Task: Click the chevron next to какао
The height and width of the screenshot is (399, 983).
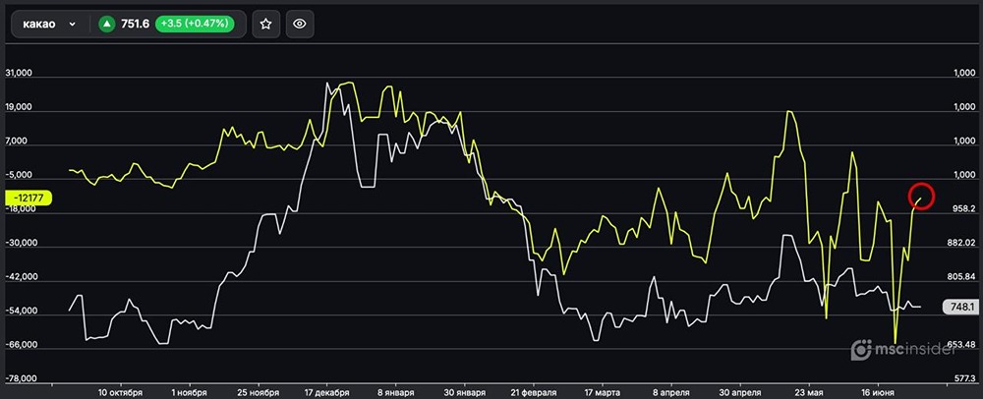Action: (x=73, y=26)
